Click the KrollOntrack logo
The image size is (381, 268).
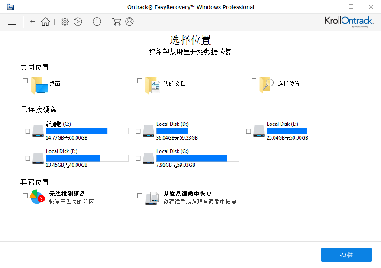point(349,20)
